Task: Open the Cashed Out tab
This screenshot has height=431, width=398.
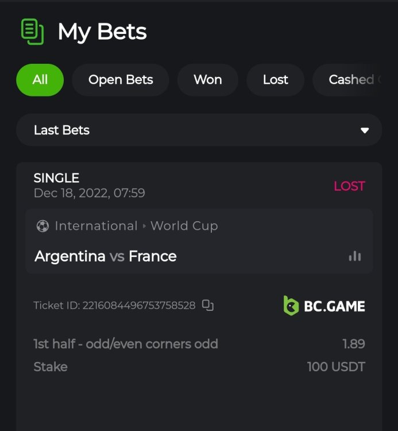Action: (x=347, y=80)
